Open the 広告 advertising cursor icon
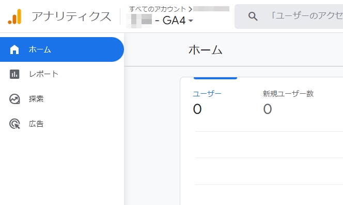The image size is (343, 205). pyautogui.click(x=14, y=124)
